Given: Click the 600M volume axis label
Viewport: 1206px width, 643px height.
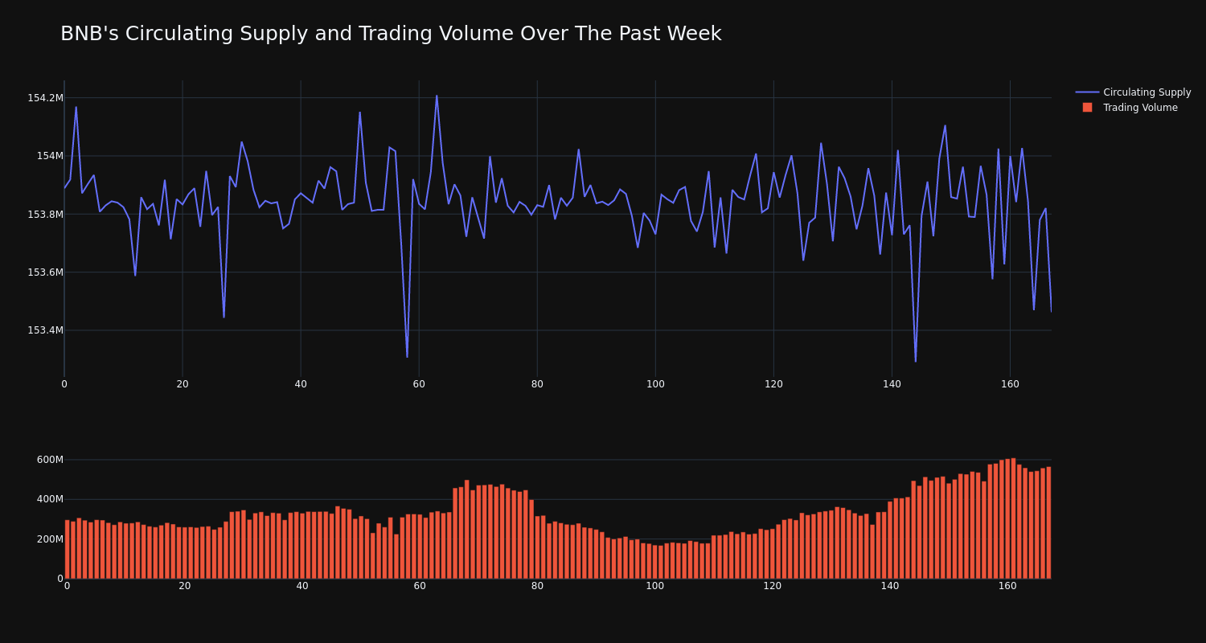Looking at the screenshot, I should [49, 460].
